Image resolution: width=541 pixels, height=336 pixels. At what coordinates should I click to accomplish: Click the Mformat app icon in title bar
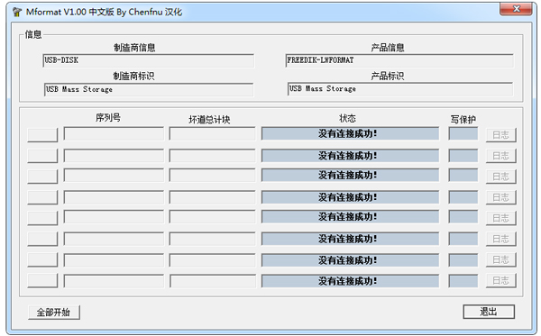point(17,12)
